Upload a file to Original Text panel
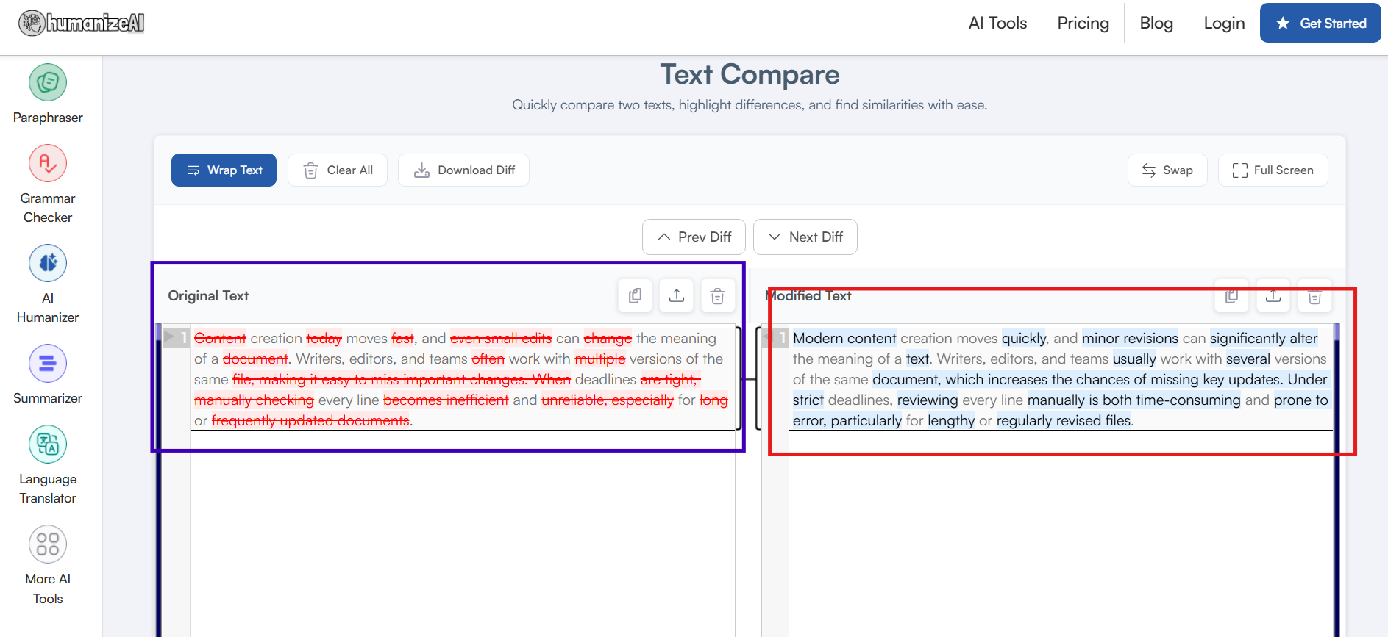 (677, 295)
